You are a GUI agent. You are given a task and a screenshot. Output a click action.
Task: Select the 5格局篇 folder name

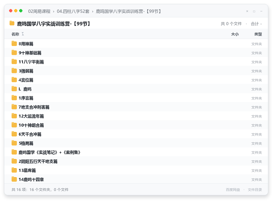click(26, 143)
